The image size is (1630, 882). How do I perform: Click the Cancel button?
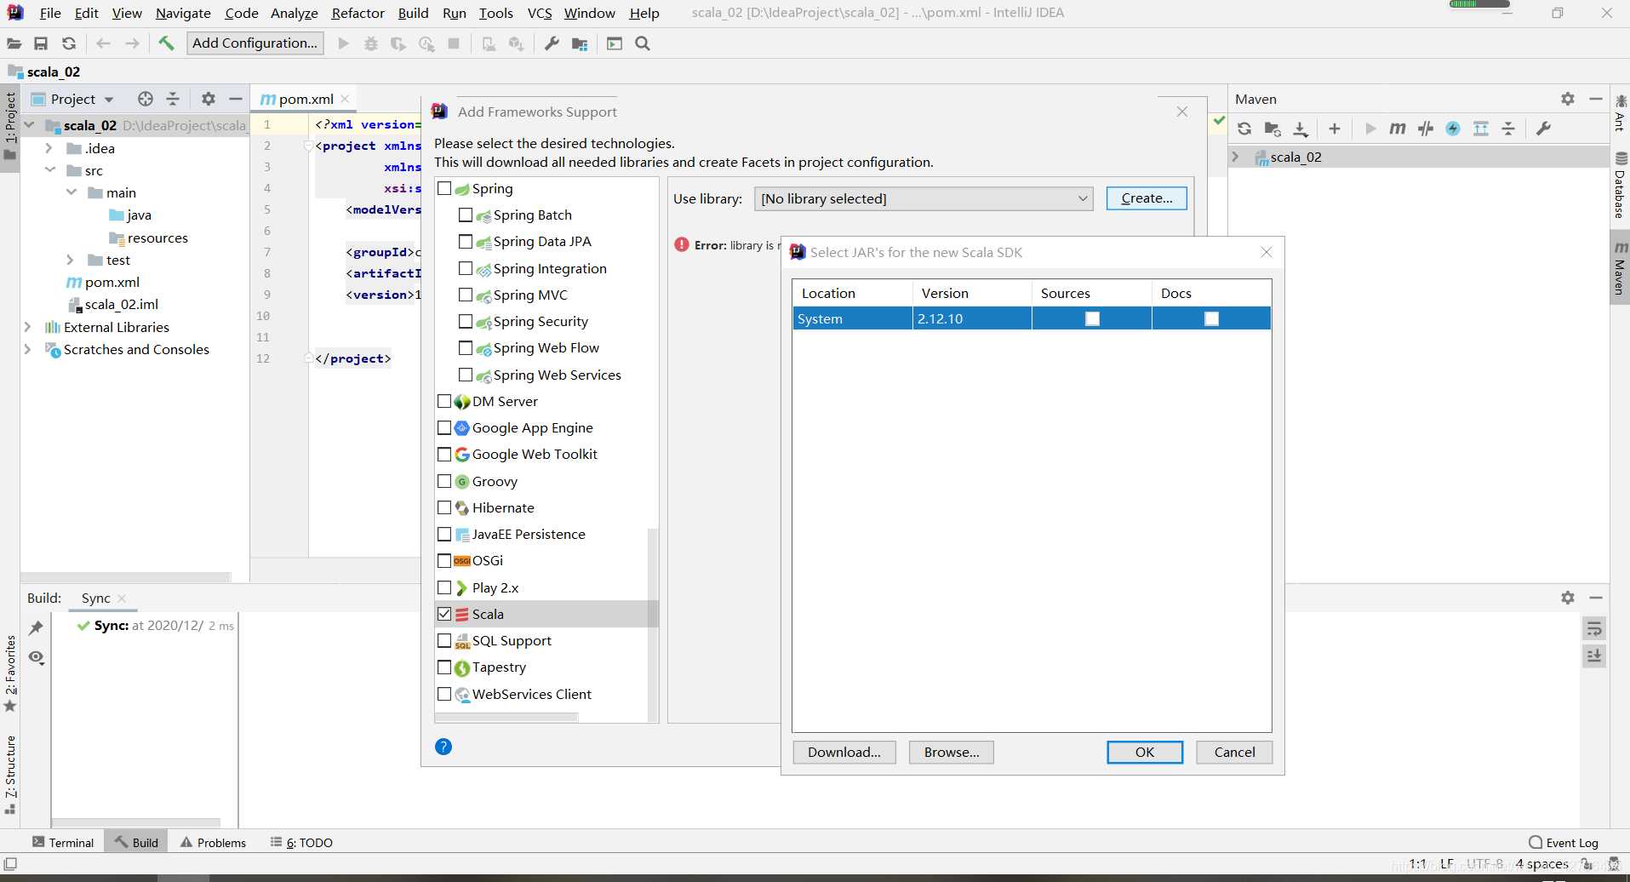[x=1234, y=752]
